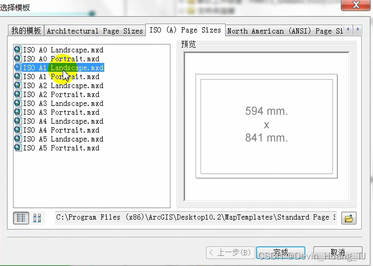373x266 pixels.
Task: Click the icon of ISO A2 Portrait.mxd
Action: pyautogui.click(x=18, y=94)
